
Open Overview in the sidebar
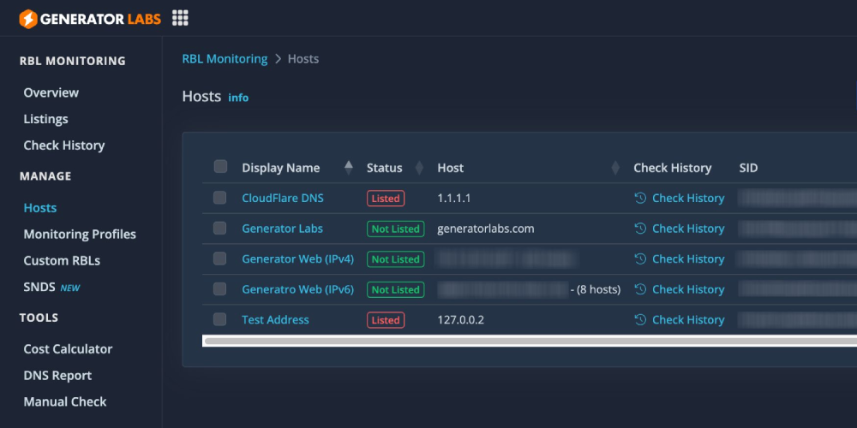click(51, 92)
